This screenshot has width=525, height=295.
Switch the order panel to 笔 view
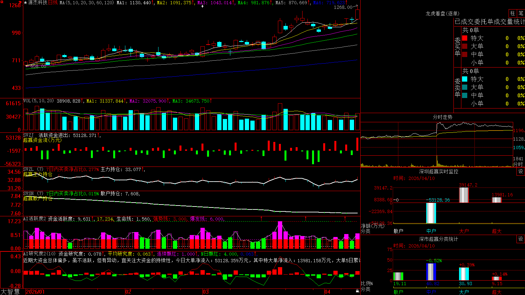(x=521, y=13)
